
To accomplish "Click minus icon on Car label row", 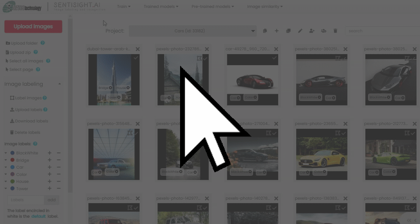I will coord(58,167).
